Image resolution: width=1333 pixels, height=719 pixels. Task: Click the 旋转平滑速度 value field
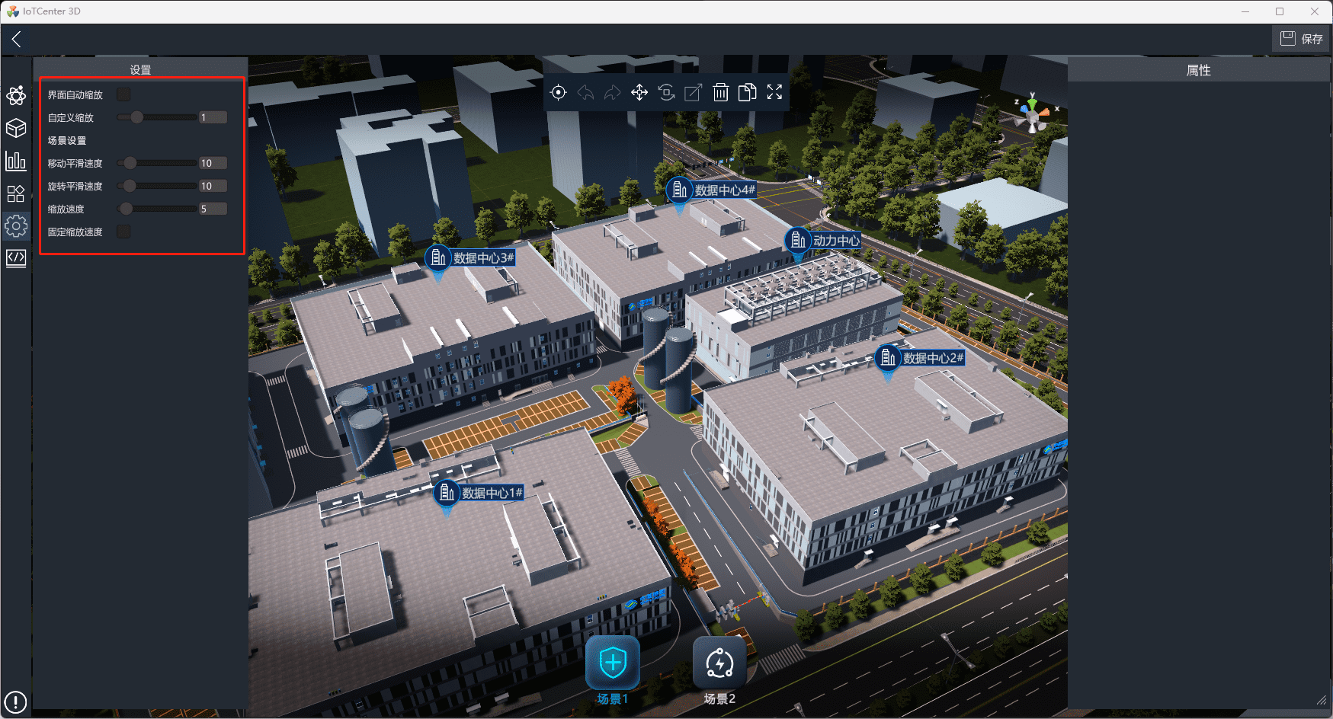[213, 186]
